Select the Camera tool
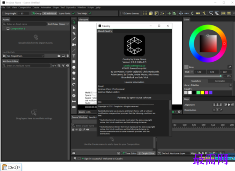The height and width of the screenshot is (171, 235). 74,45
